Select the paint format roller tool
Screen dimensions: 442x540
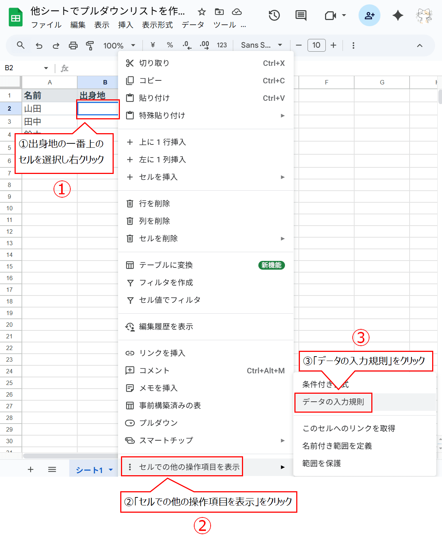click(x=90, y=45)
